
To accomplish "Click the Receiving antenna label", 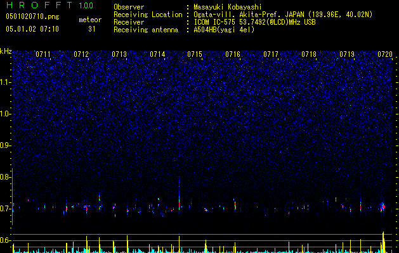I will (146, 30).
